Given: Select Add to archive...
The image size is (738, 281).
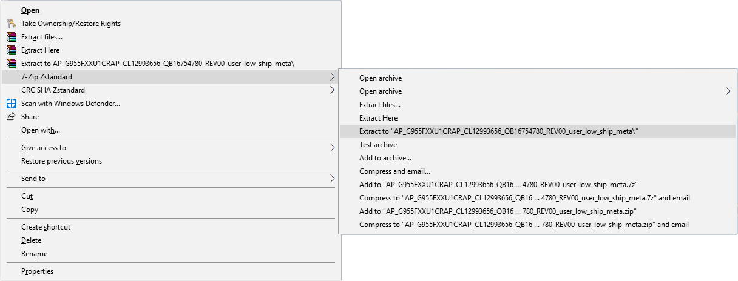Looking at the screenshot, I should coord(538,158).
